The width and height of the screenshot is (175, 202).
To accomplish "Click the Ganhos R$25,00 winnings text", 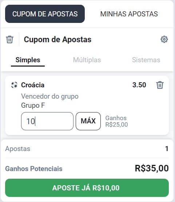I will 116,121.
